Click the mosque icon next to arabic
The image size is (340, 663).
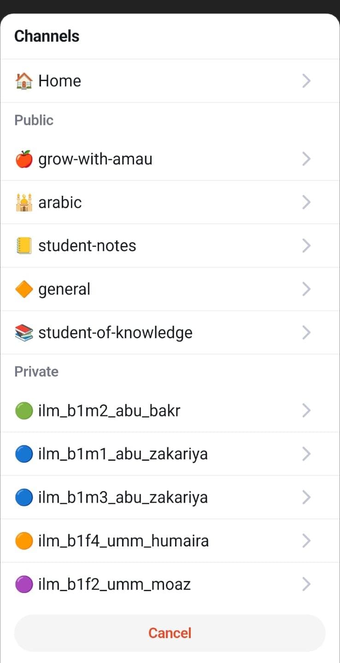click(23, 203)
